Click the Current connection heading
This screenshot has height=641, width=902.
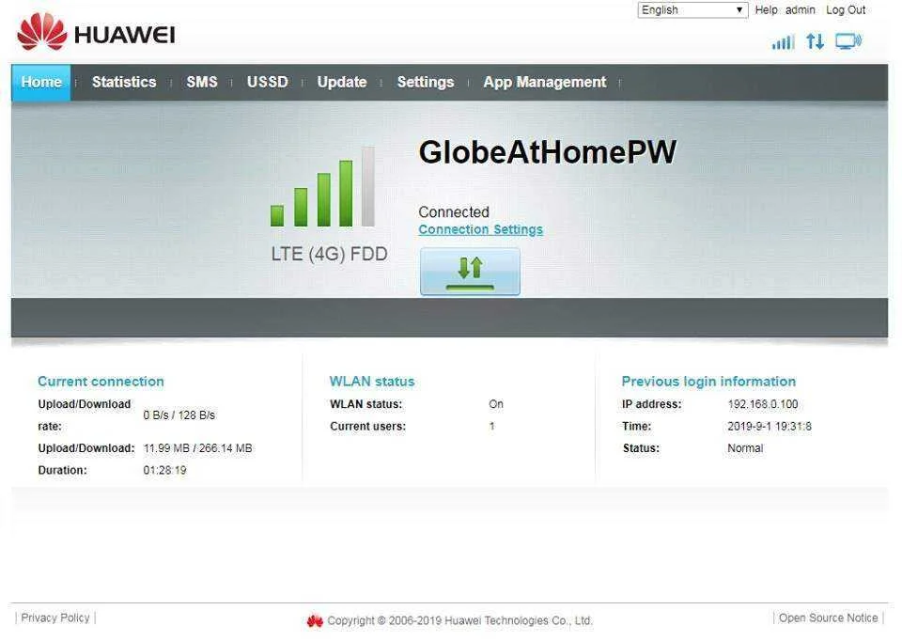click(101, 382)
